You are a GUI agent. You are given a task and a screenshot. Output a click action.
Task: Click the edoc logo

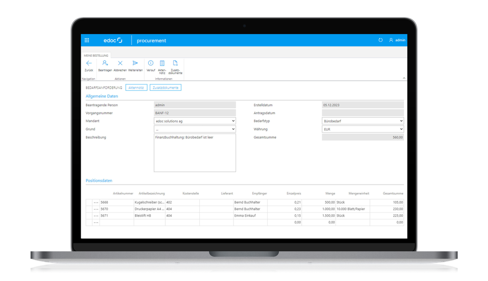[112, 40]
